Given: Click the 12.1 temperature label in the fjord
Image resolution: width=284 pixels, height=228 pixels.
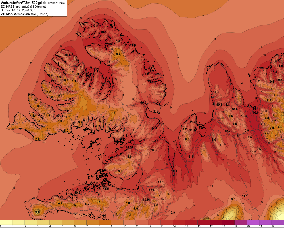Looking at the screenshot, I should coord(95,71).
